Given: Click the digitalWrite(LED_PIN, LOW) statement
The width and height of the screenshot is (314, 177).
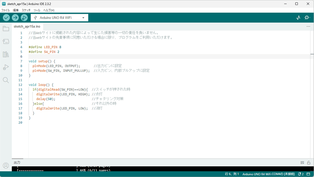Looking at the screenshot, I should (62, 108).
